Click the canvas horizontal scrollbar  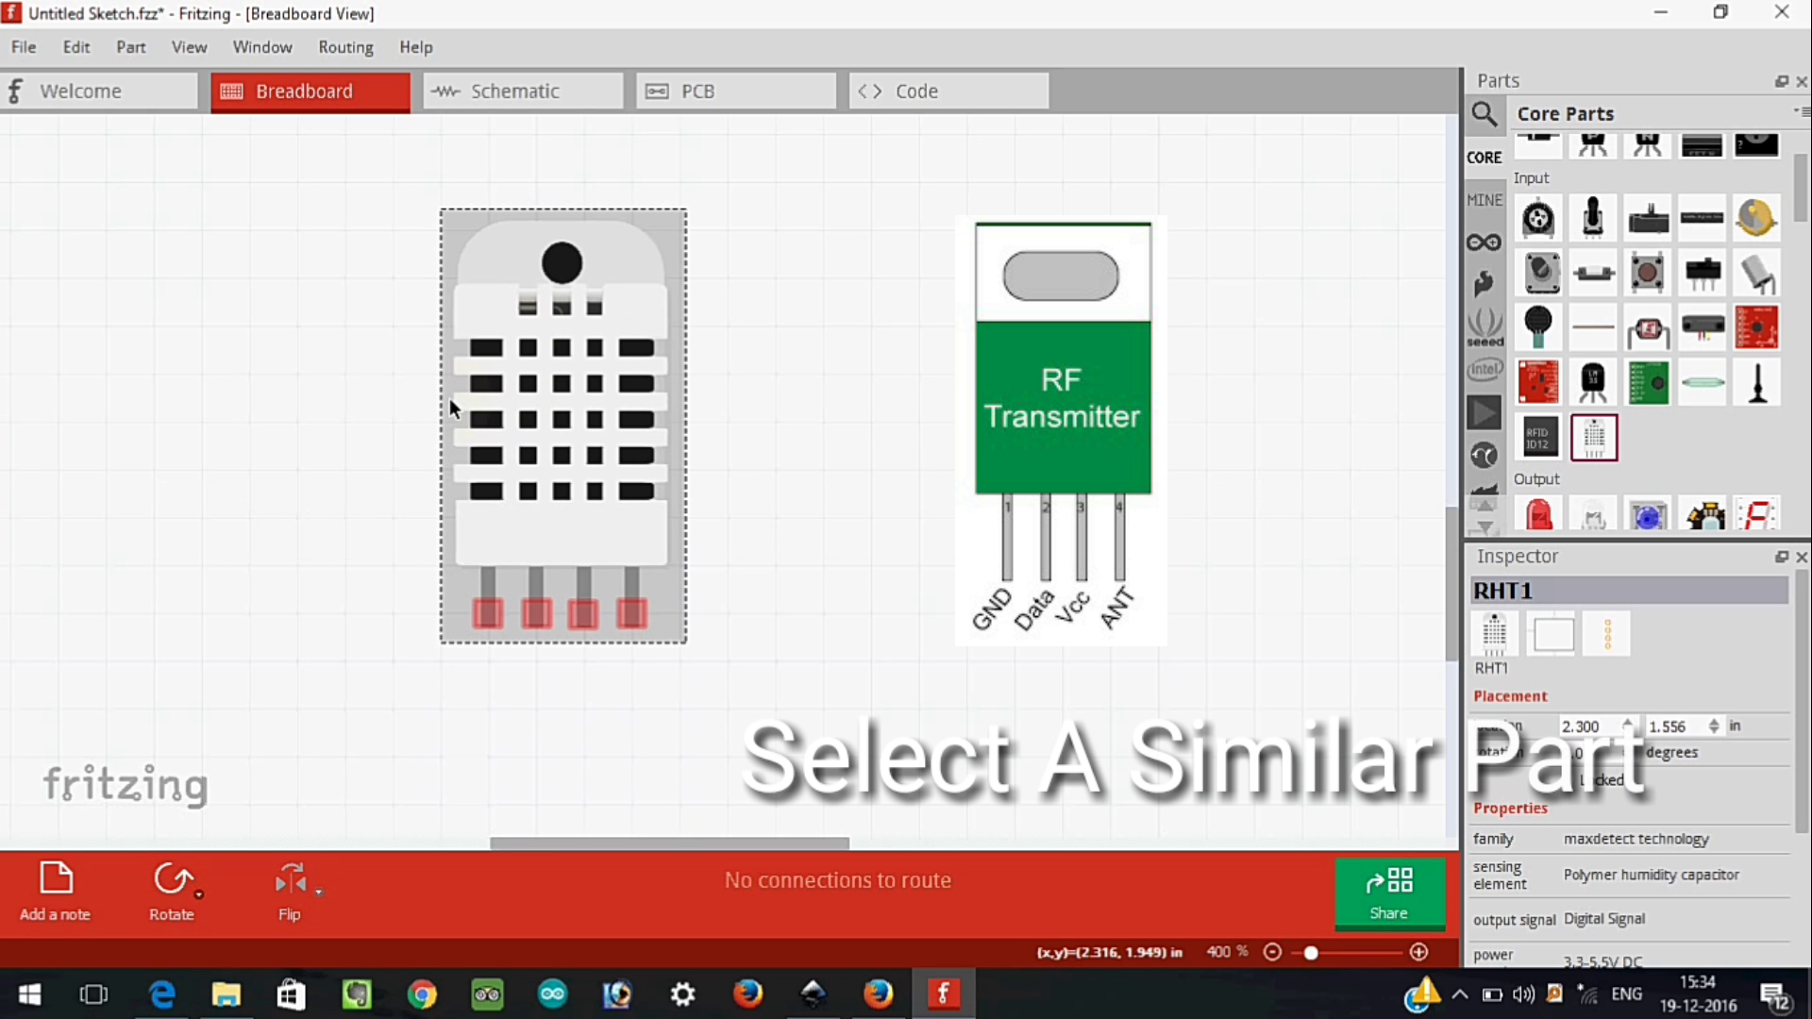click(x=669, y=844)
